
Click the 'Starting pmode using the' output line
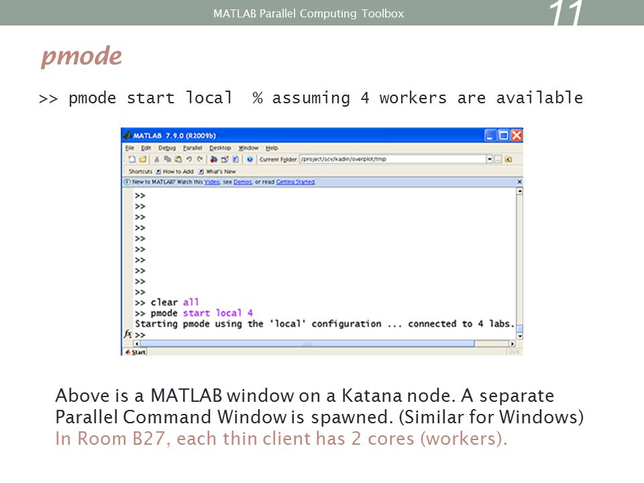pyautogui.click(x=325, y=323)
